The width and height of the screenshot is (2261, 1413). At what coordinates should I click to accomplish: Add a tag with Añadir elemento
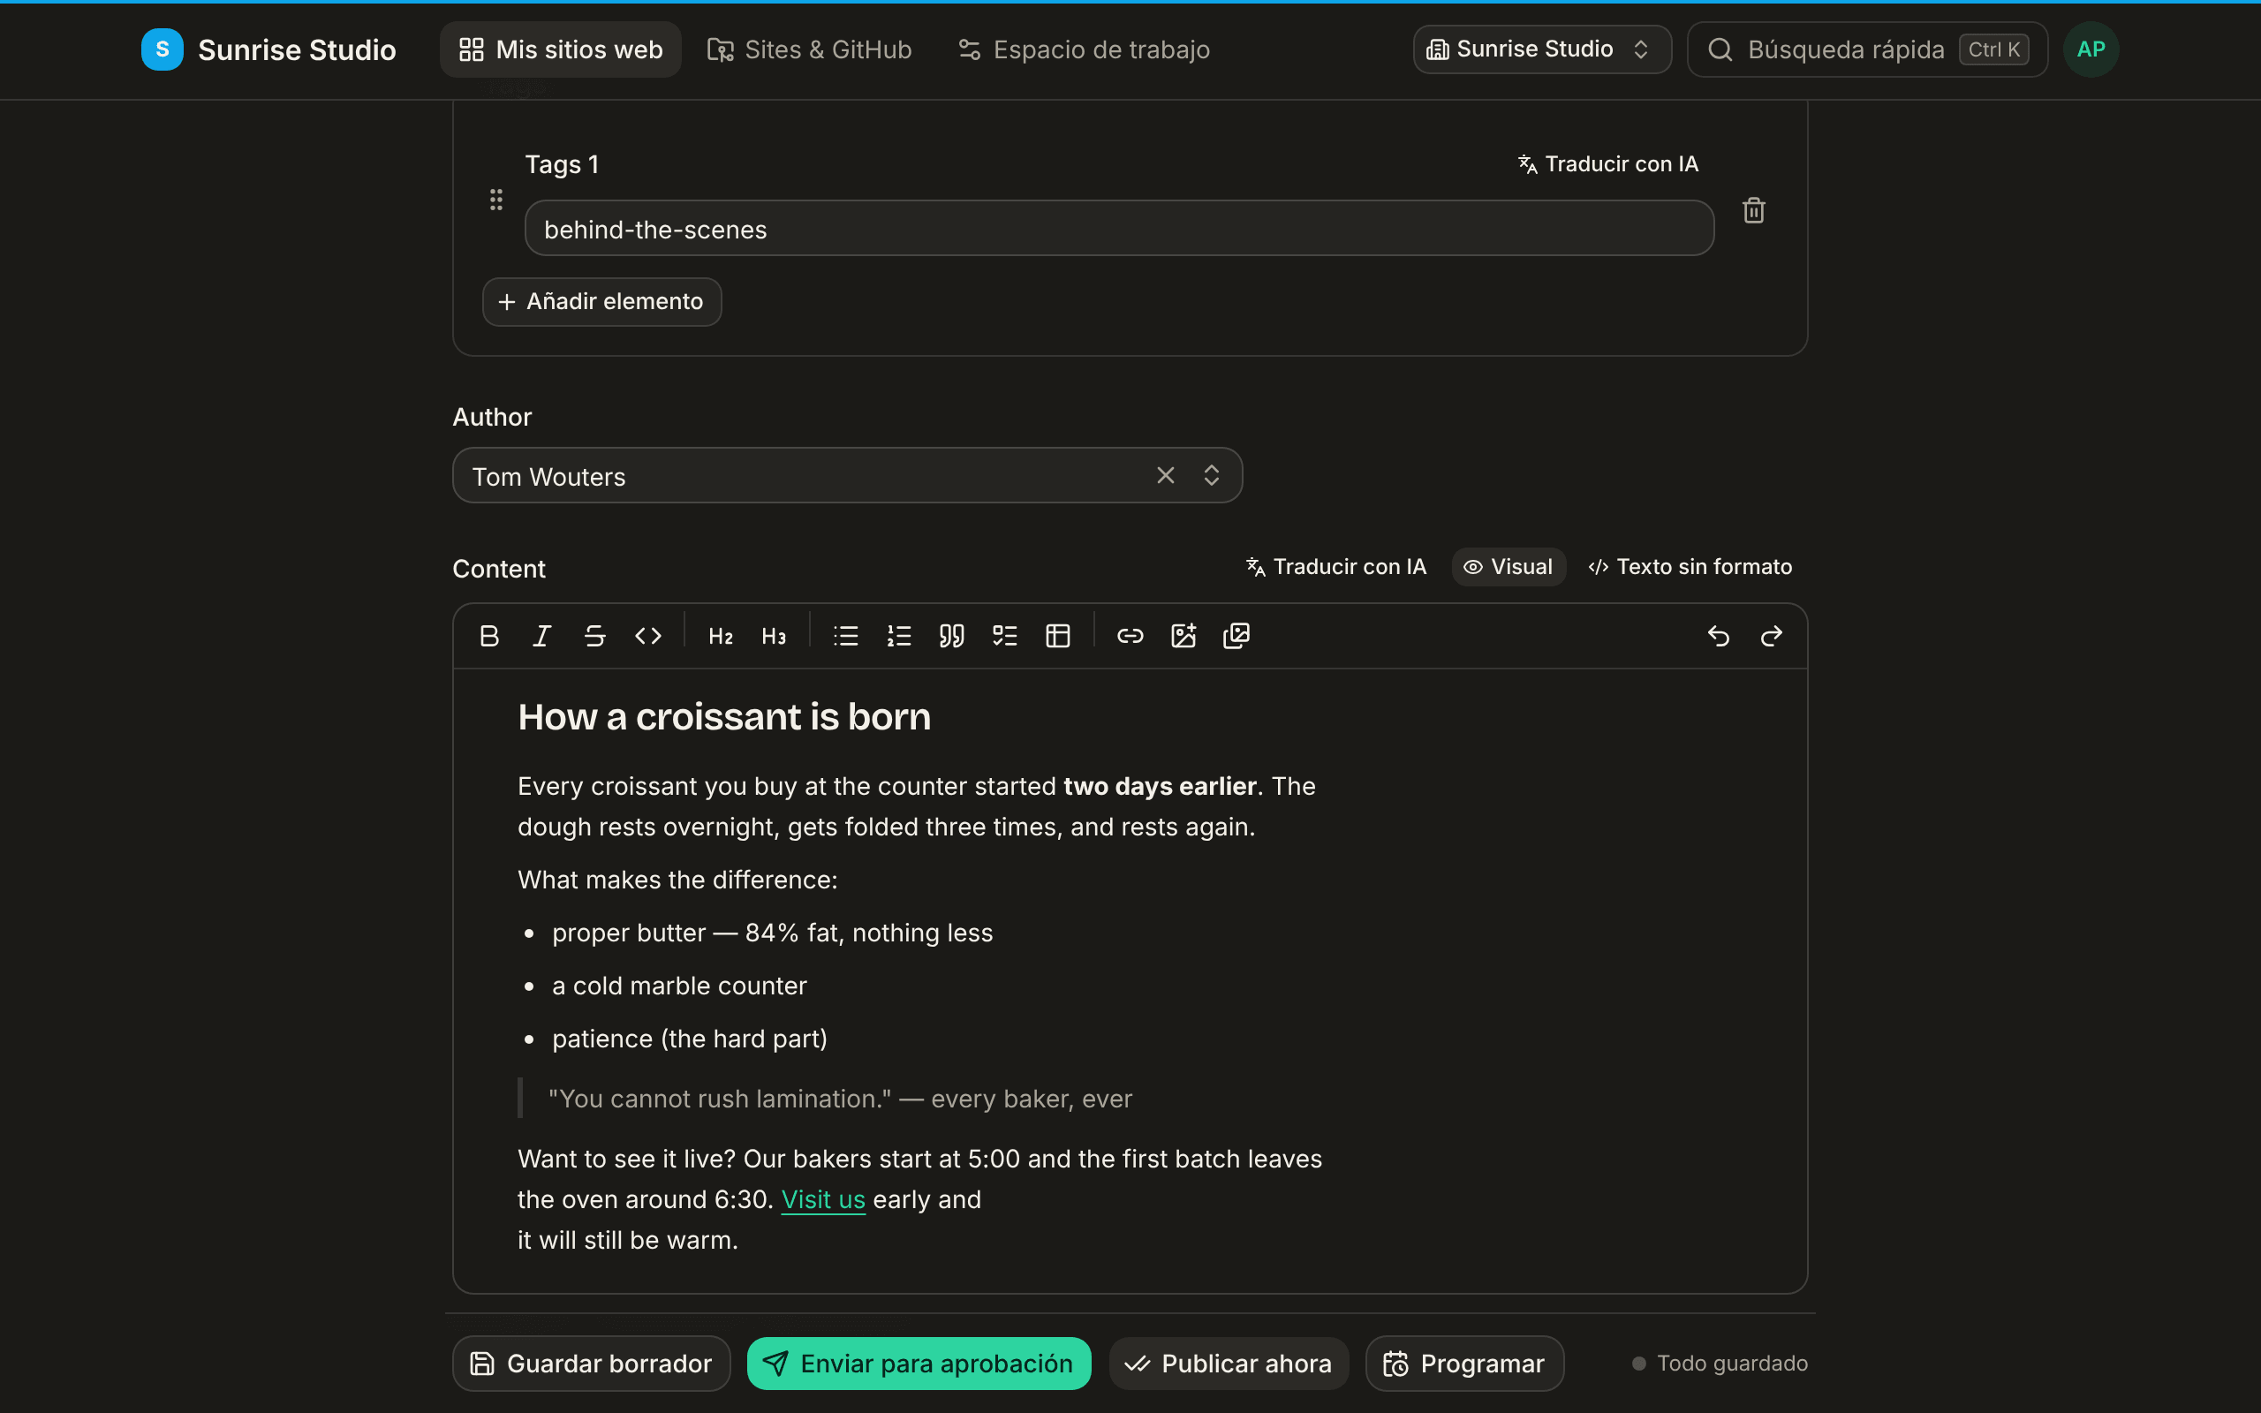[x=601, y=302]
